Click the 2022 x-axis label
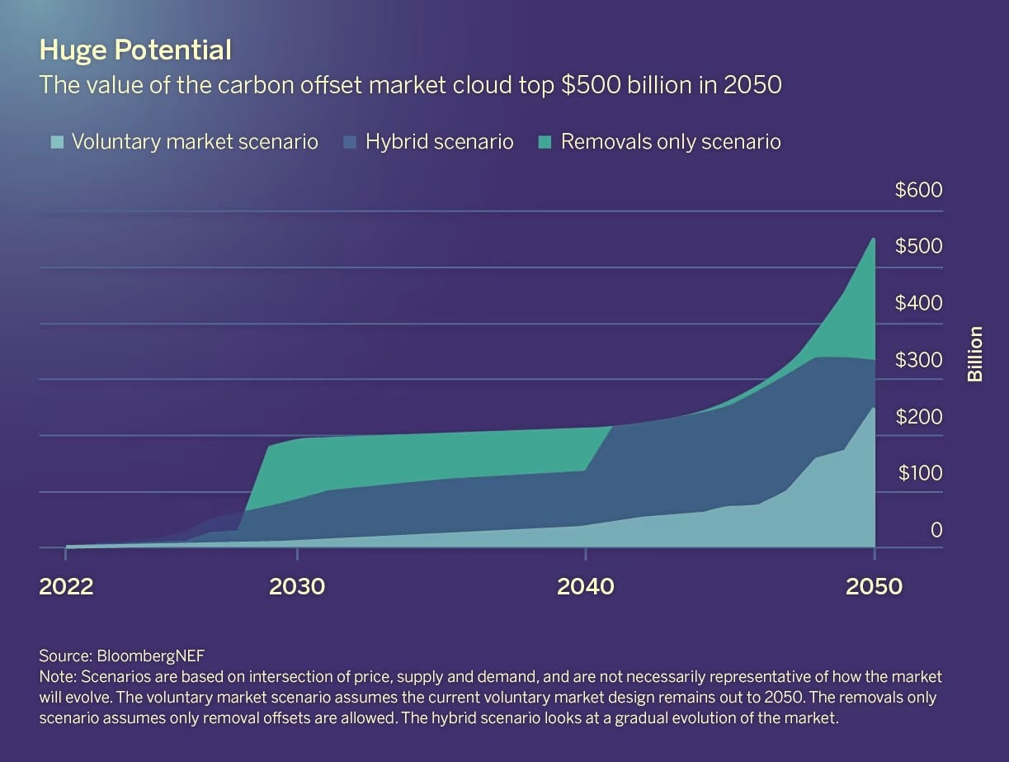This screenshot has width=1009, height=762. tap(66, 587)
